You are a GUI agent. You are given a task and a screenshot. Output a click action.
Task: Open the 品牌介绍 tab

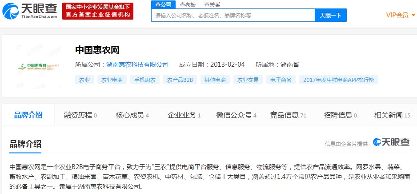28,115
